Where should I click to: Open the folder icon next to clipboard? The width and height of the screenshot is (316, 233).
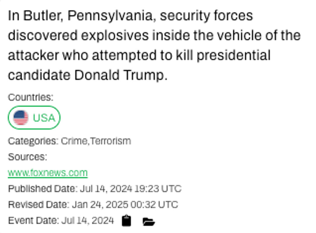tap(148, 222)
